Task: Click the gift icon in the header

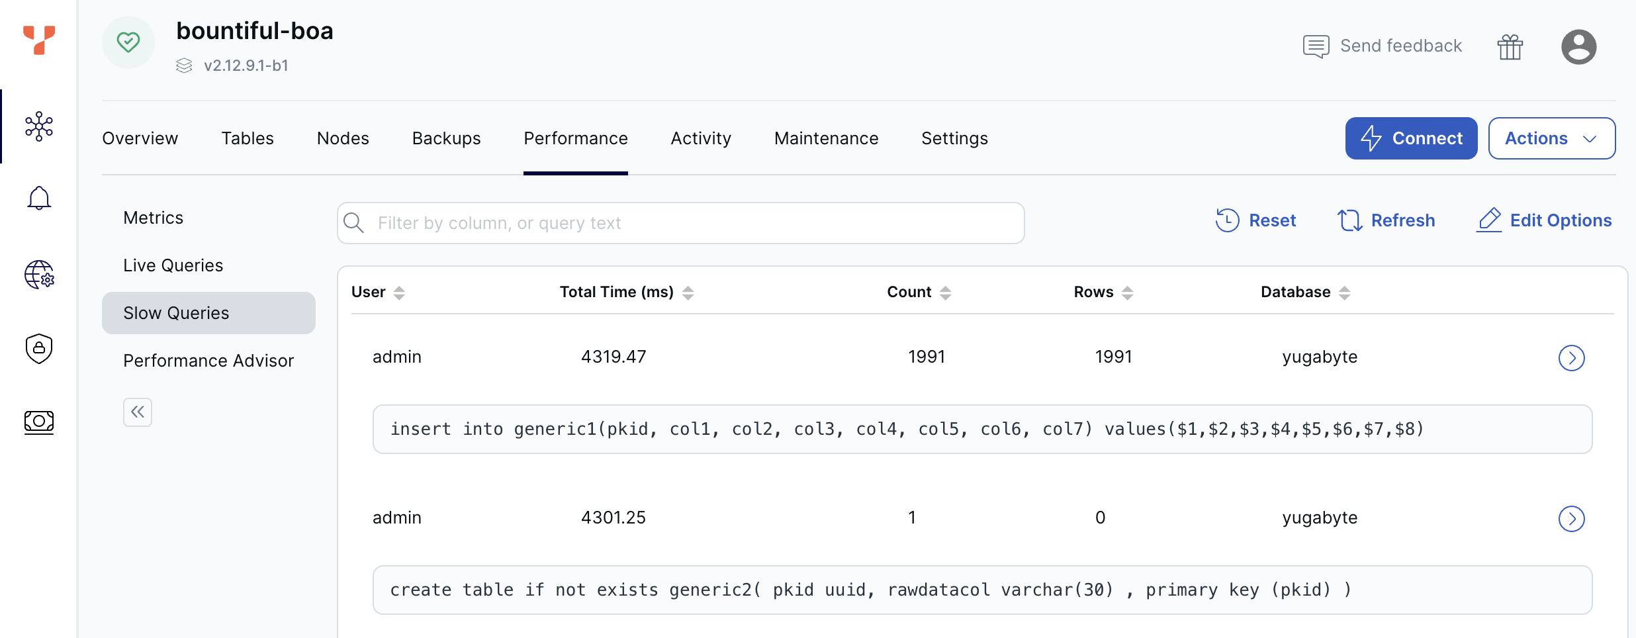Action: point(1510,46)
